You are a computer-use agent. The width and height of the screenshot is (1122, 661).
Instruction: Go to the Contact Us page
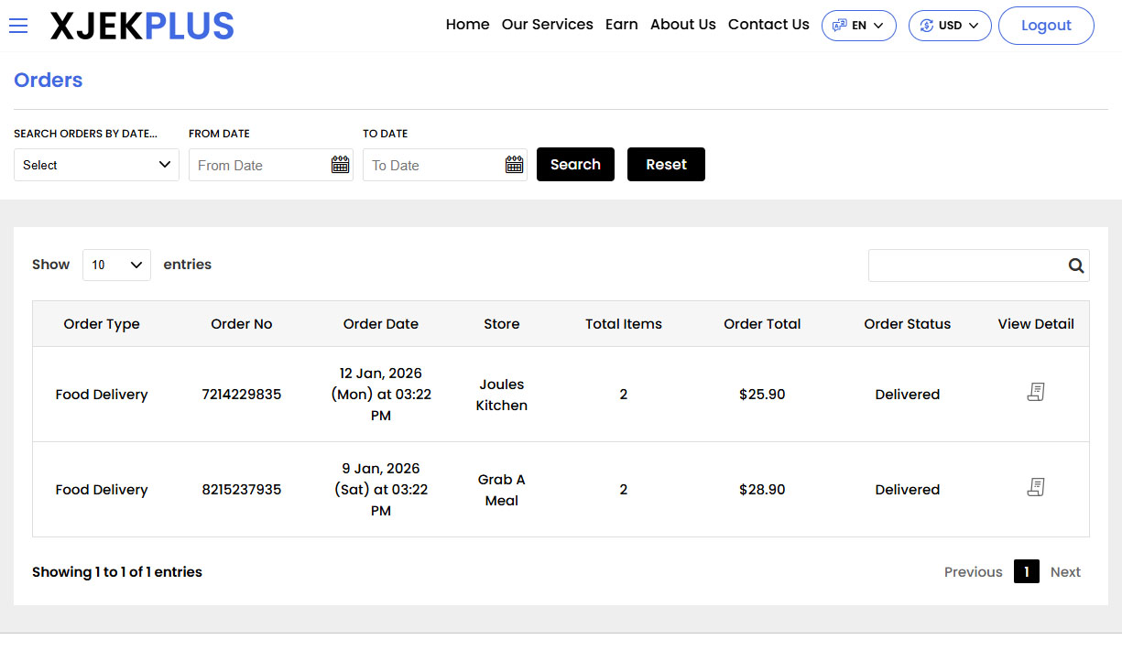(768, 25)
